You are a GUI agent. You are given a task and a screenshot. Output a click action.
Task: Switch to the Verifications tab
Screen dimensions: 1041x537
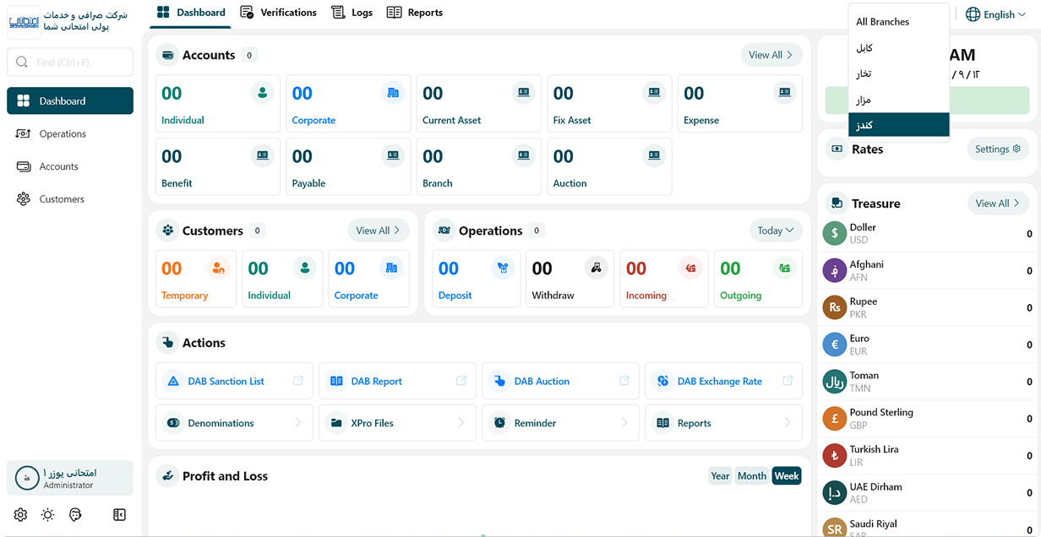[278, 13]
